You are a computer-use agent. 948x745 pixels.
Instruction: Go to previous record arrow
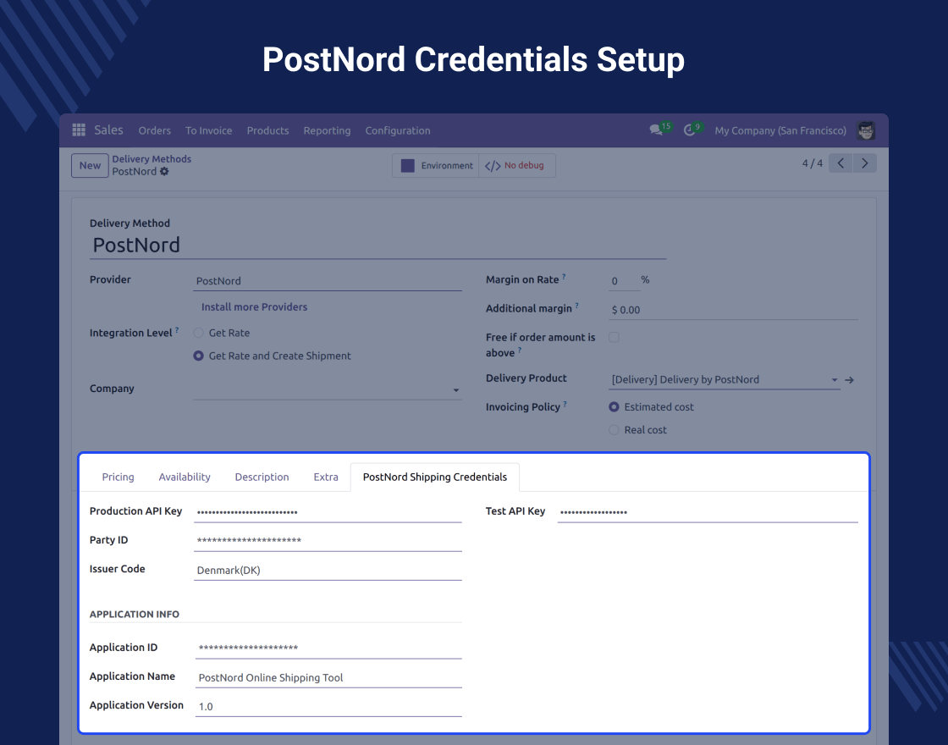841,163
